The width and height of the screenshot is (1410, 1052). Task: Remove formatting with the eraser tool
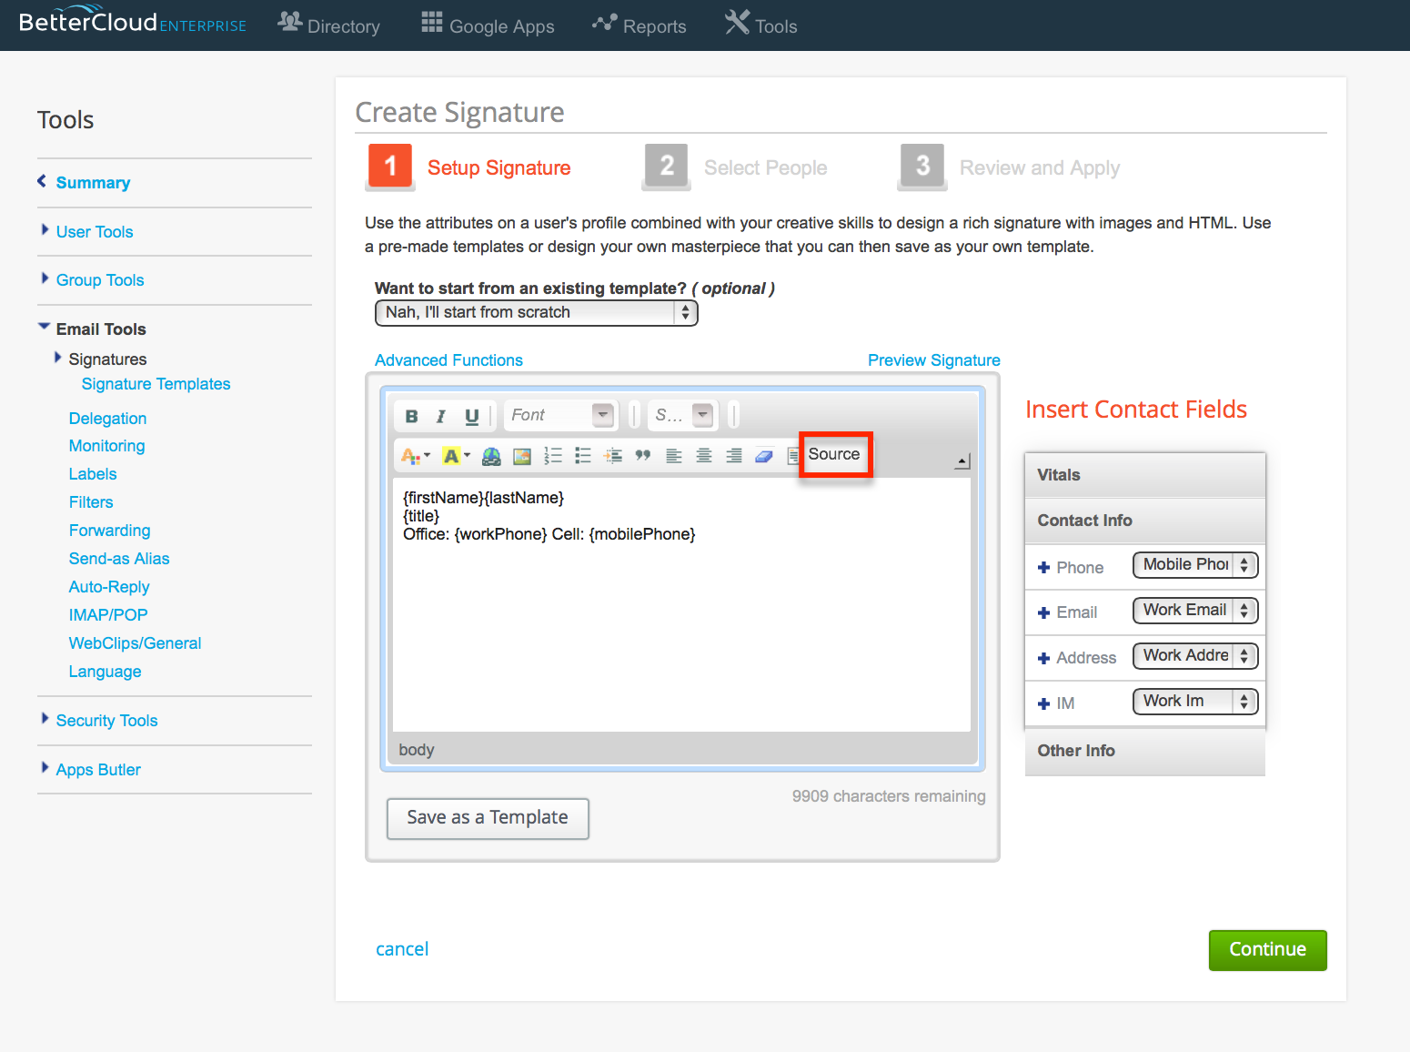tap(764, 455)
